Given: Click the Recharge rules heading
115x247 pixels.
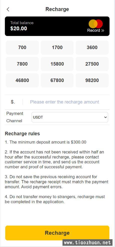Looking at the screenshot, I should 22,134.
